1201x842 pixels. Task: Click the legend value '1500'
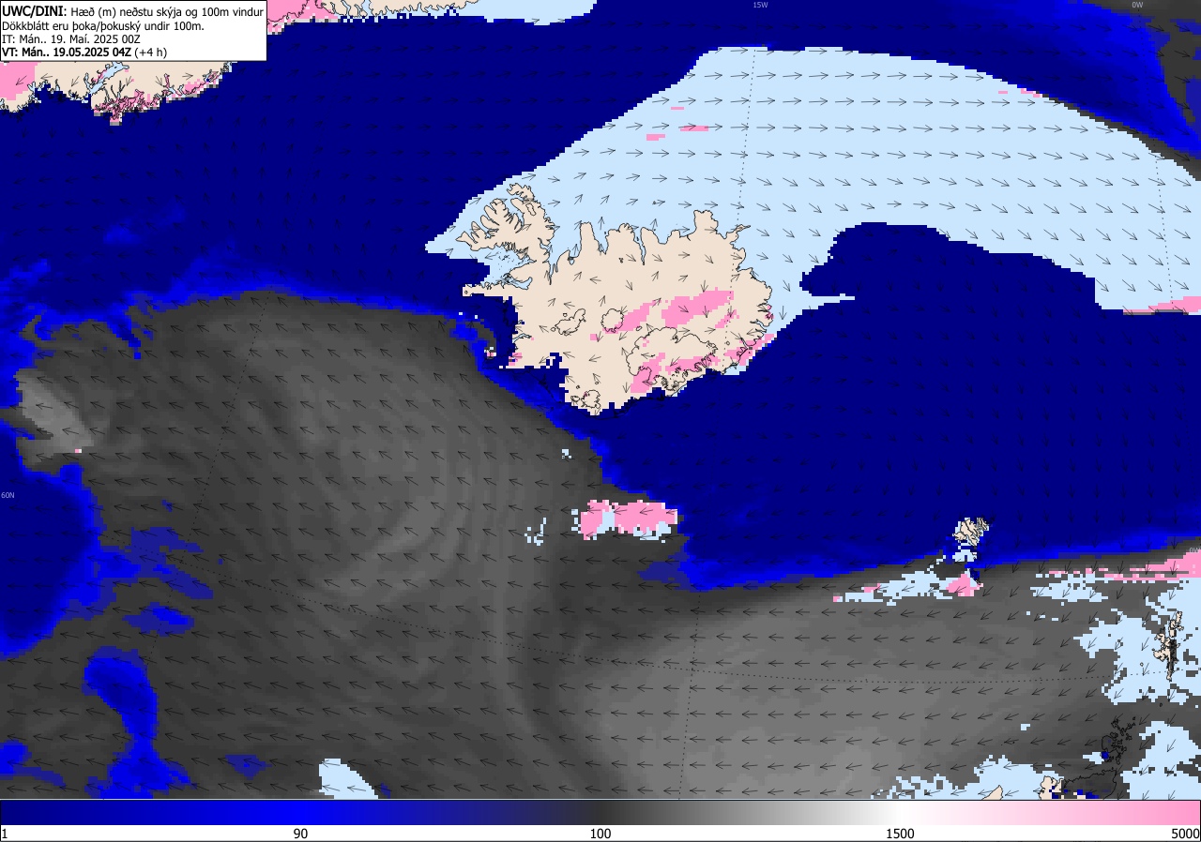coord(901,834)
